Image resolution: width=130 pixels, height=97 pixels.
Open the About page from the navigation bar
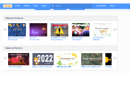(x=44, y=6)
